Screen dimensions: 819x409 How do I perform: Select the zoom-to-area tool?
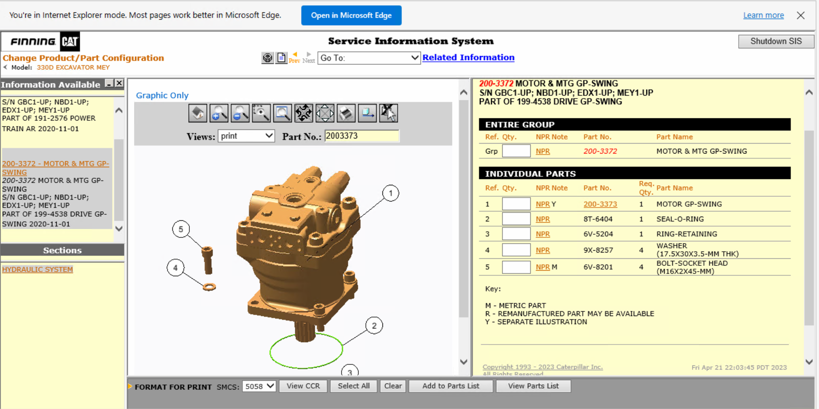[261, 113]
